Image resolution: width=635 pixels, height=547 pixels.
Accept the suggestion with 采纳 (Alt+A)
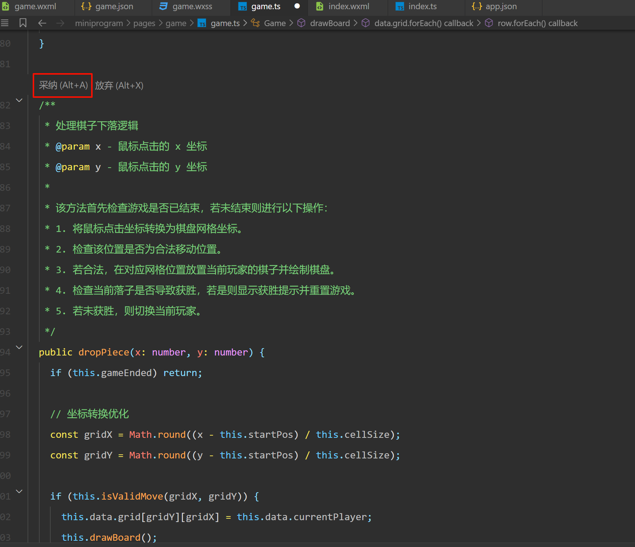pos(63,85)
